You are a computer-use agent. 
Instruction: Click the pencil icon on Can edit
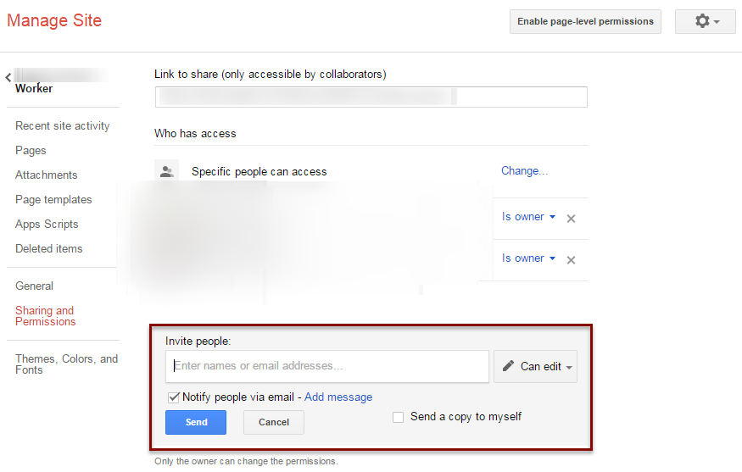point(508,365)
